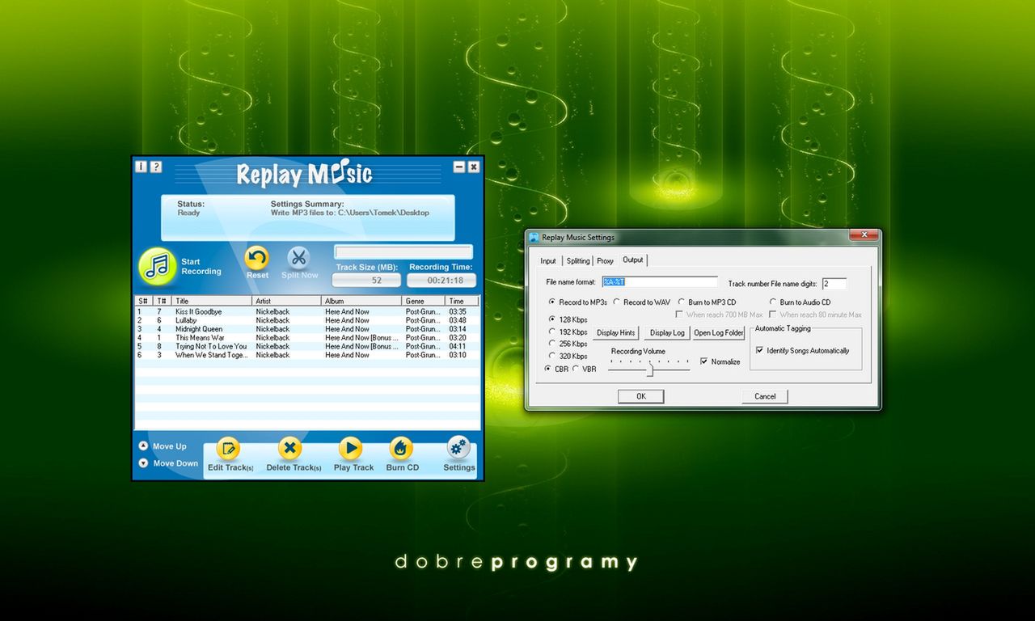The height and width of the screenshot is (621, 1035).
Task: Select CBR encoding mode
Action: [547, 369]
